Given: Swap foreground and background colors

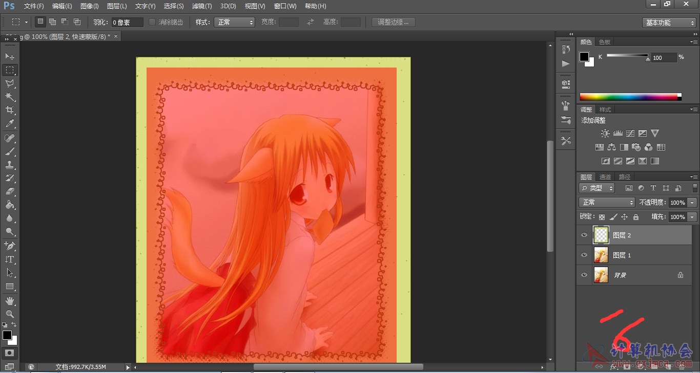Looking at the screenshot, I should [x=14, y=325].
